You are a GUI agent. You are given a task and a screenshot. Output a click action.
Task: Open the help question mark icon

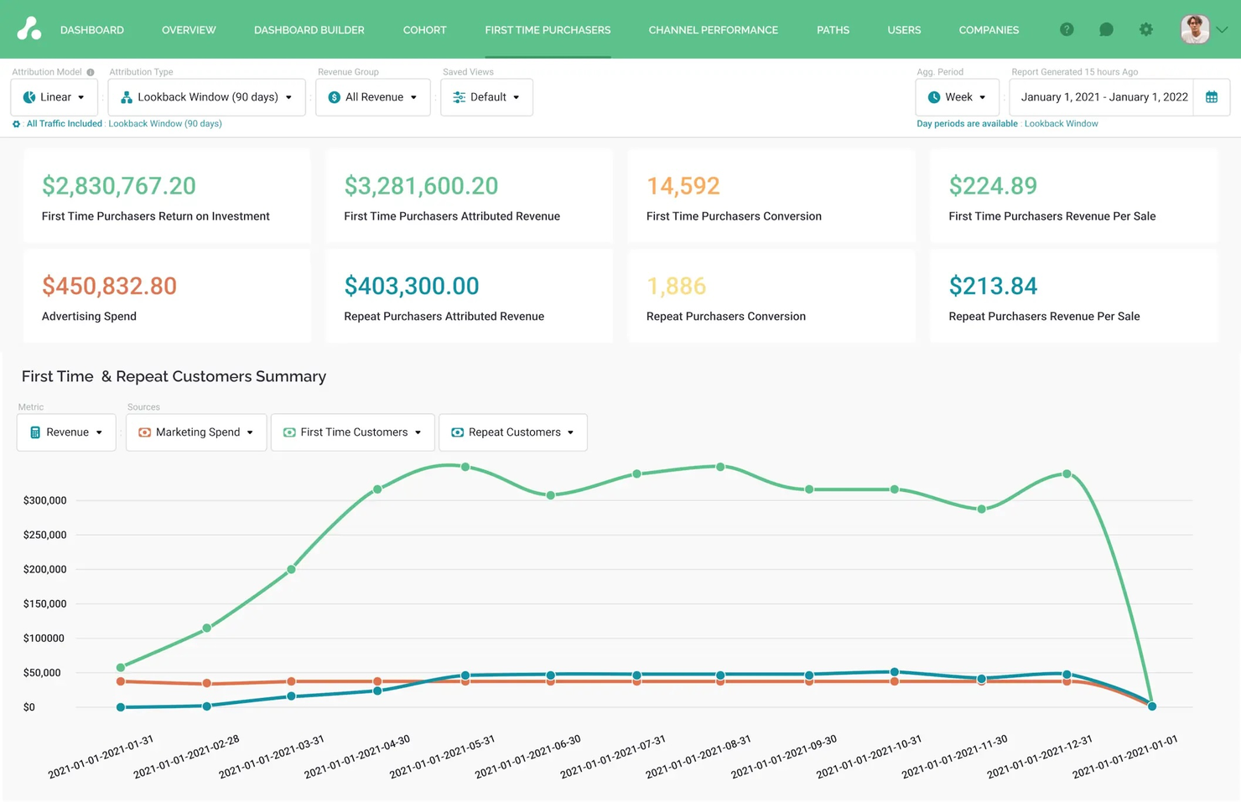pyautogui.click(x=1067, y=29)
